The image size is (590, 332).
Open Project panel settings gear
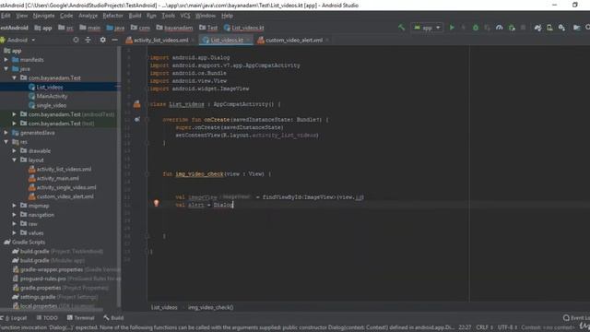click(102, 40)
